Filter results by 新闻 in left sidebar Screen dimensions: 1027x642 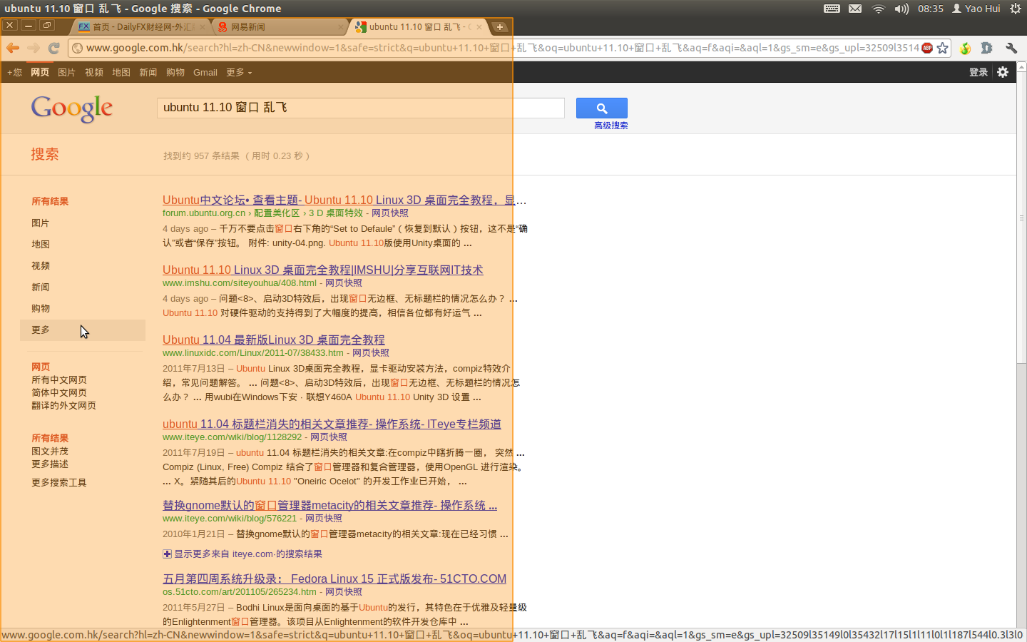pos(41,287)
